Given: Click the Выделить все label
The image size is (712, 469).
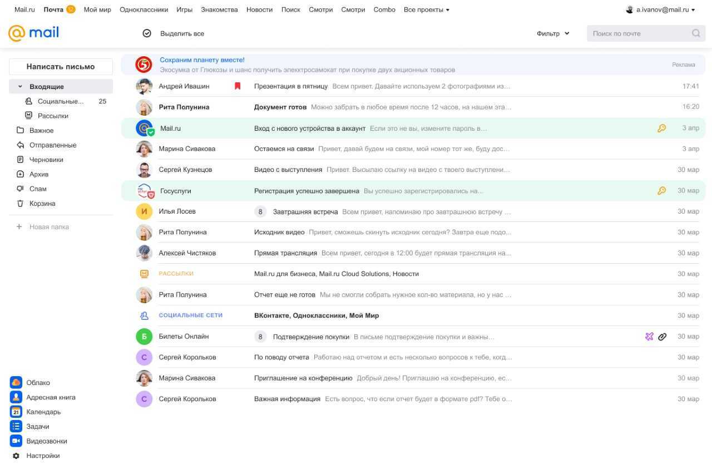Looking at the screenshot, I should (182, 33).
